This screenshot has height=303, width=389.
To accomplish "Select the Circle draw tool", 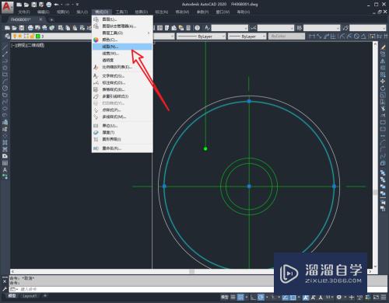I will [x=5, y=89].
